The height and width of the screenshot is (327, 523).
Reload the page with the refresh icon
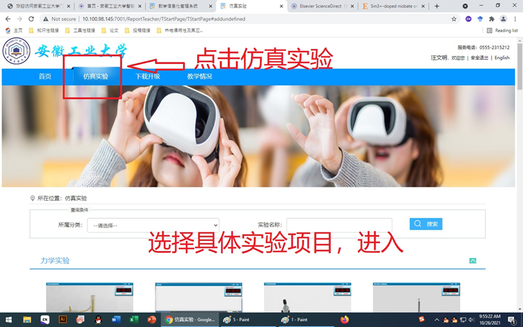pos(32,19)
